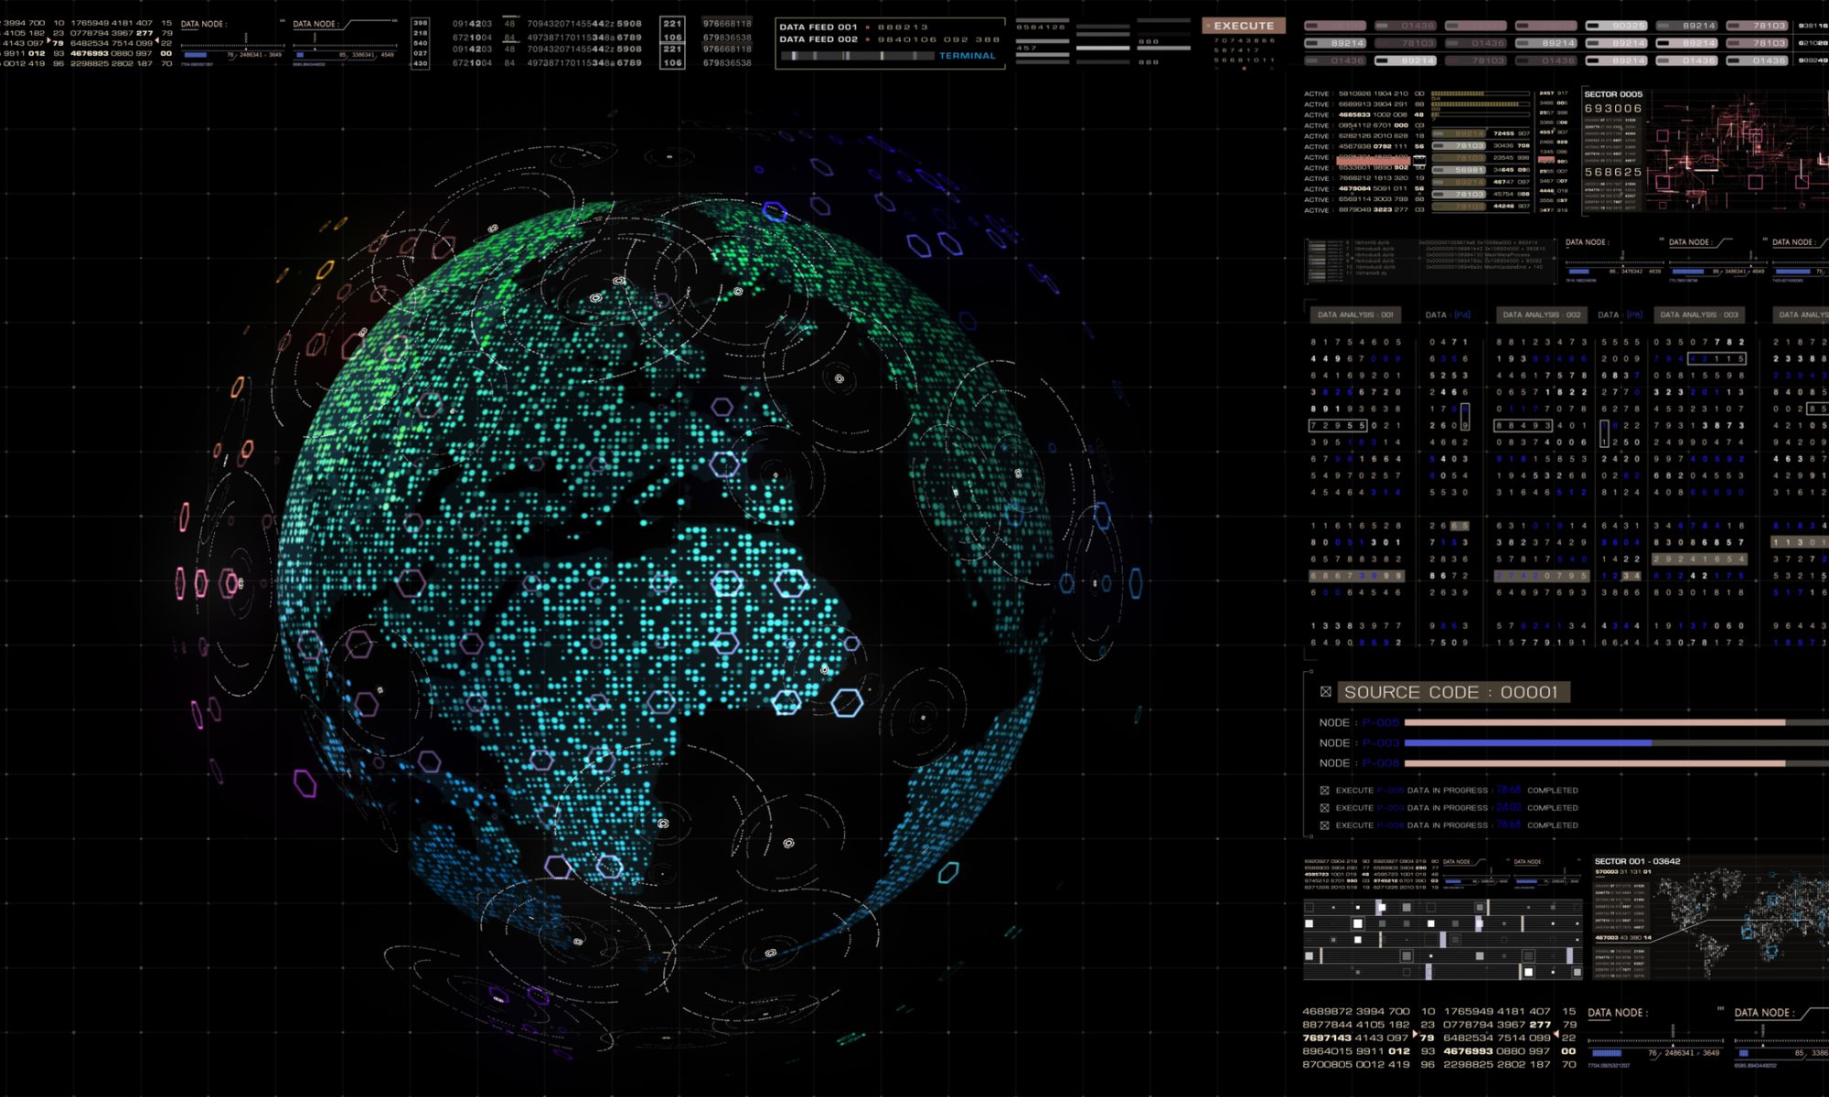The width and height of the screenshot is (1829, 1097).
Task: Click the SECTOR 001 - 03642 heading
Action: [1637, 861]
